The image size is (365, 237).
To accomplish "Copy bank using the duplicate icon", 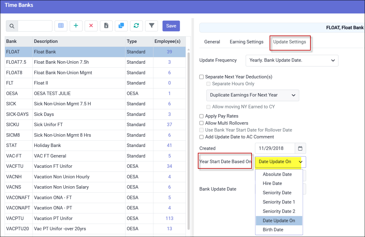I will click(x=121, y=26).
